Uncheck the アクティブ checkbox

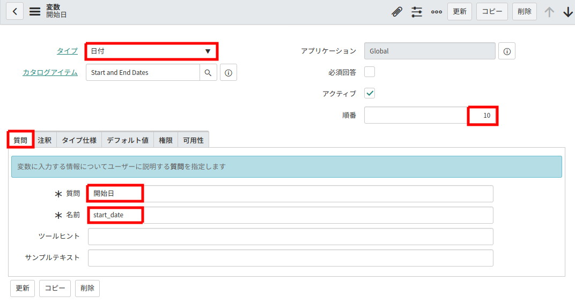tap(370, 93)
